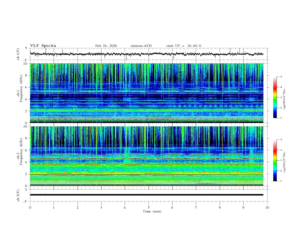Screen dimensions: 301x233
Task: Click the start UT 16:40:0 text
Action: pos(184,46)
